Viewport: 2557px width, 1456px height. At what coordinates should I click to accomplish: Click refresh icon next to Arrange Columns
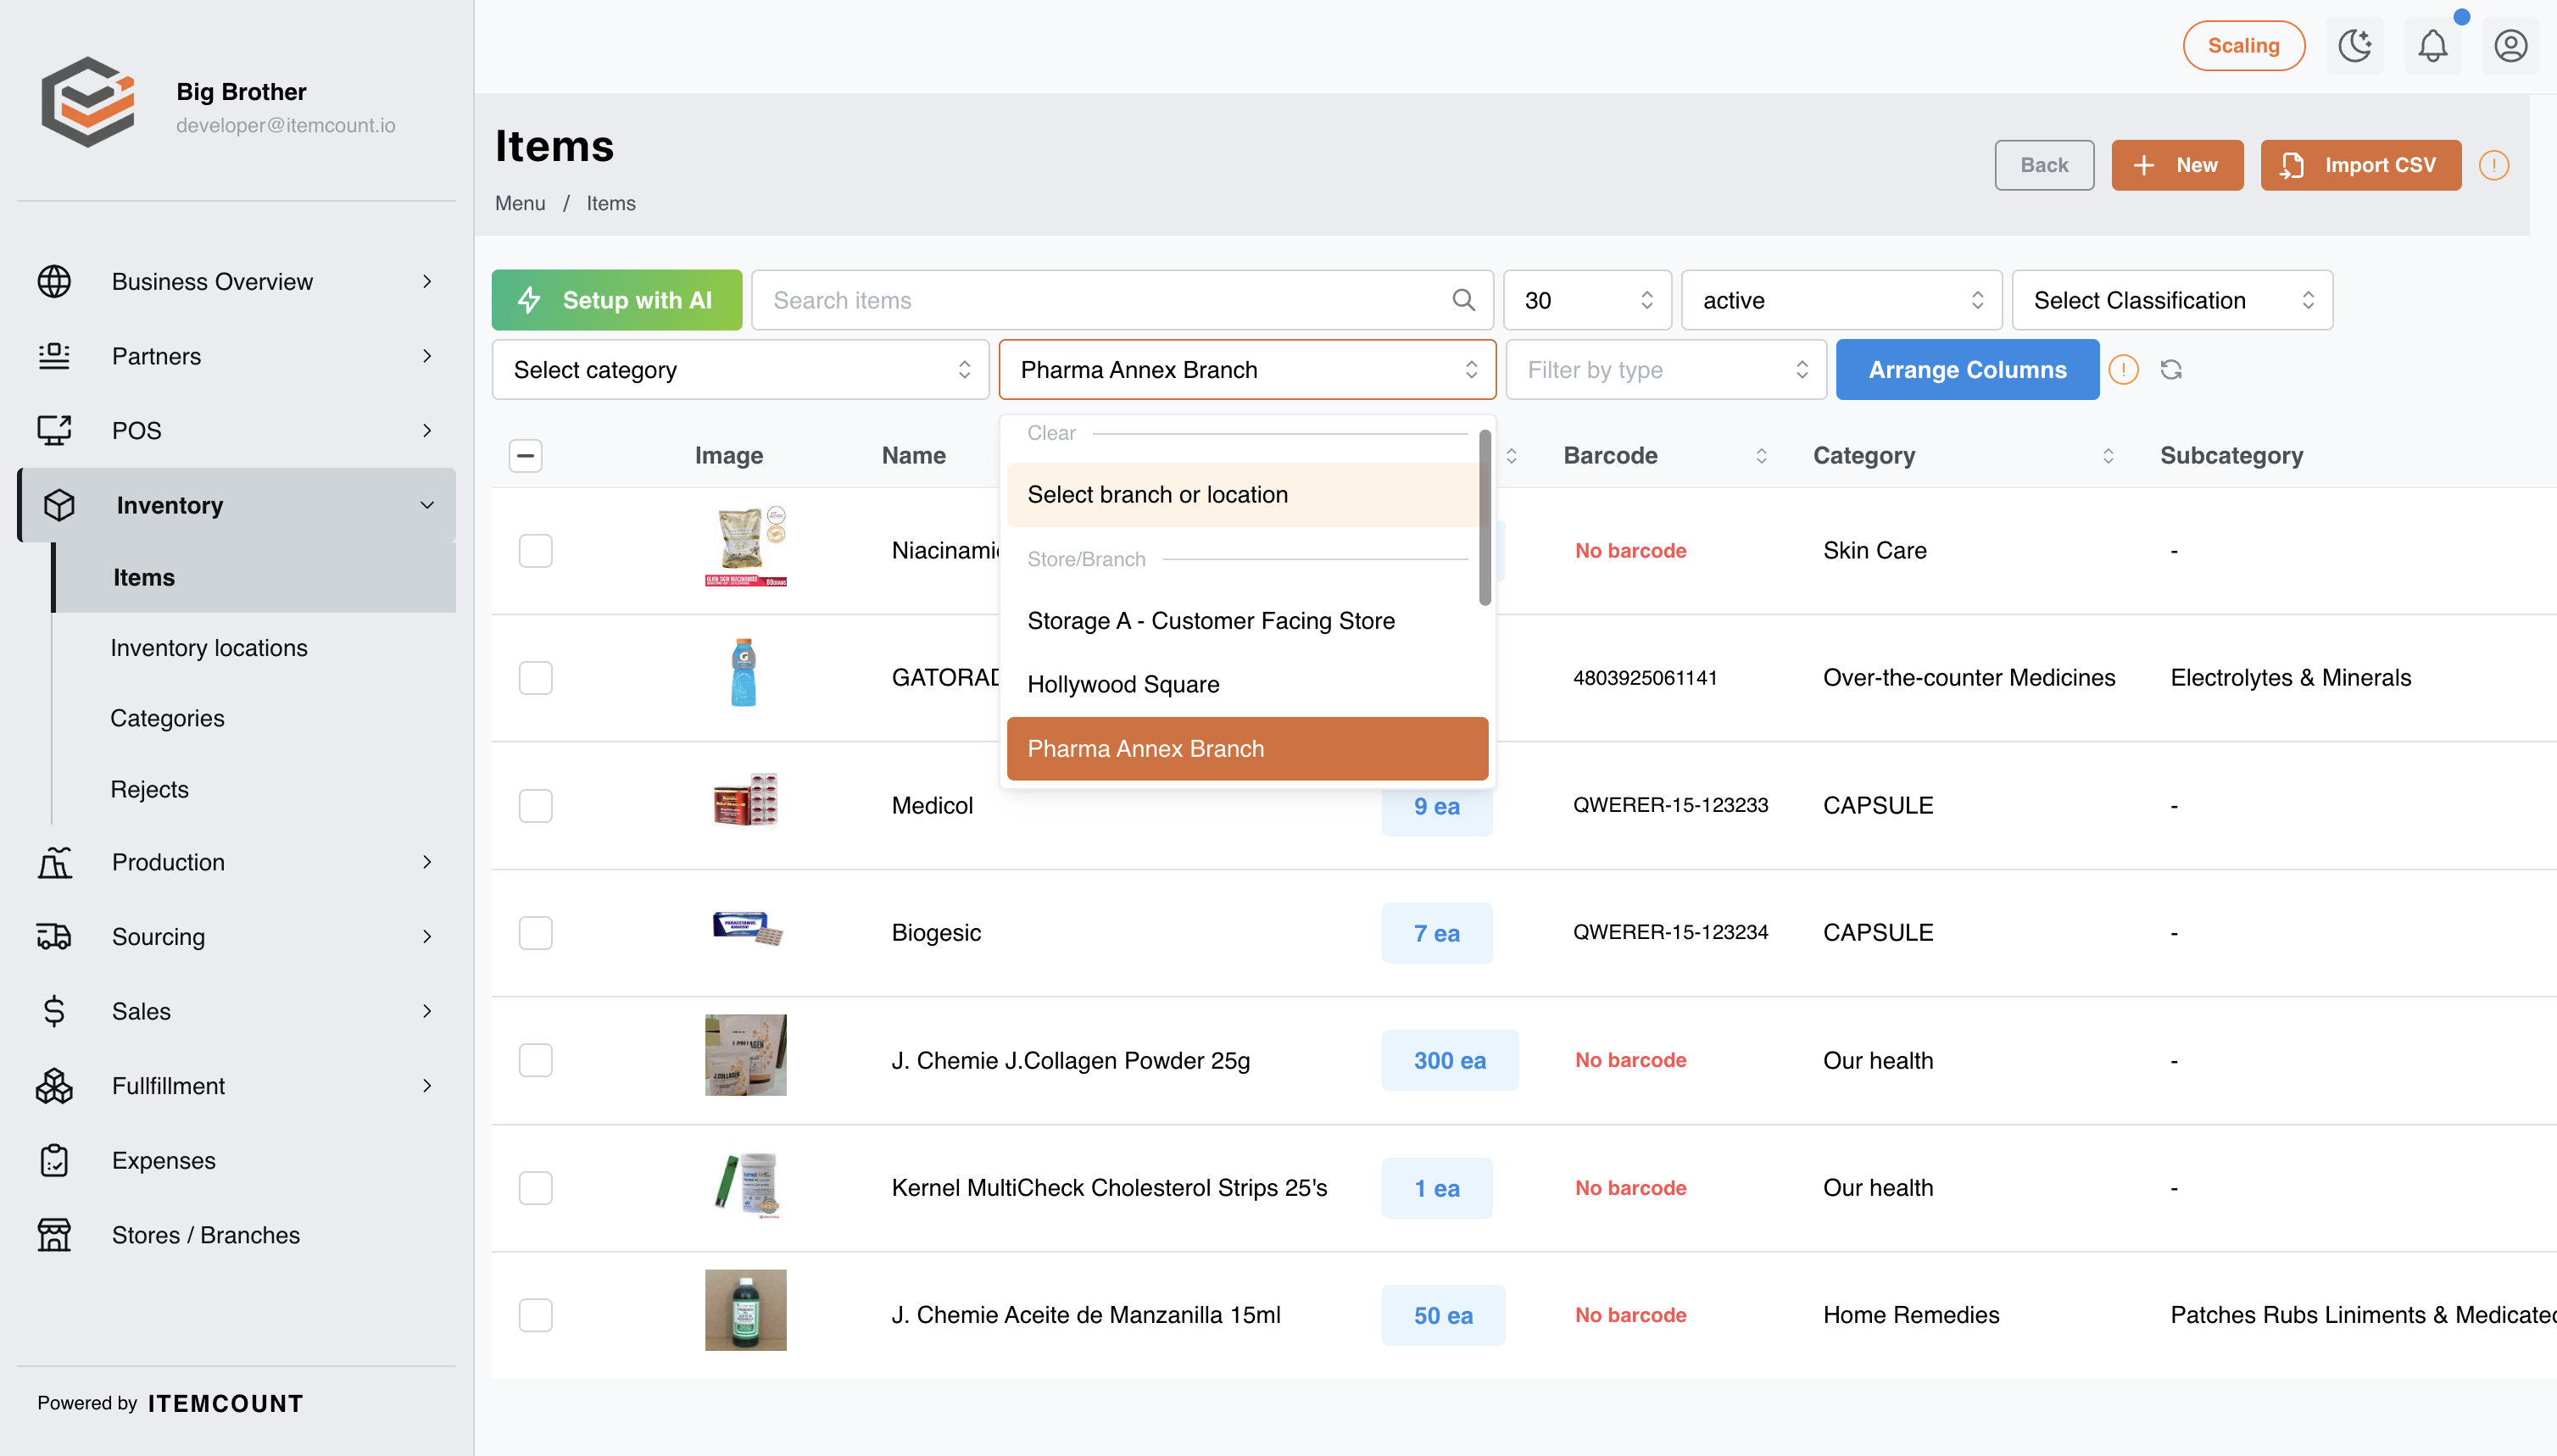(2171, 370)
